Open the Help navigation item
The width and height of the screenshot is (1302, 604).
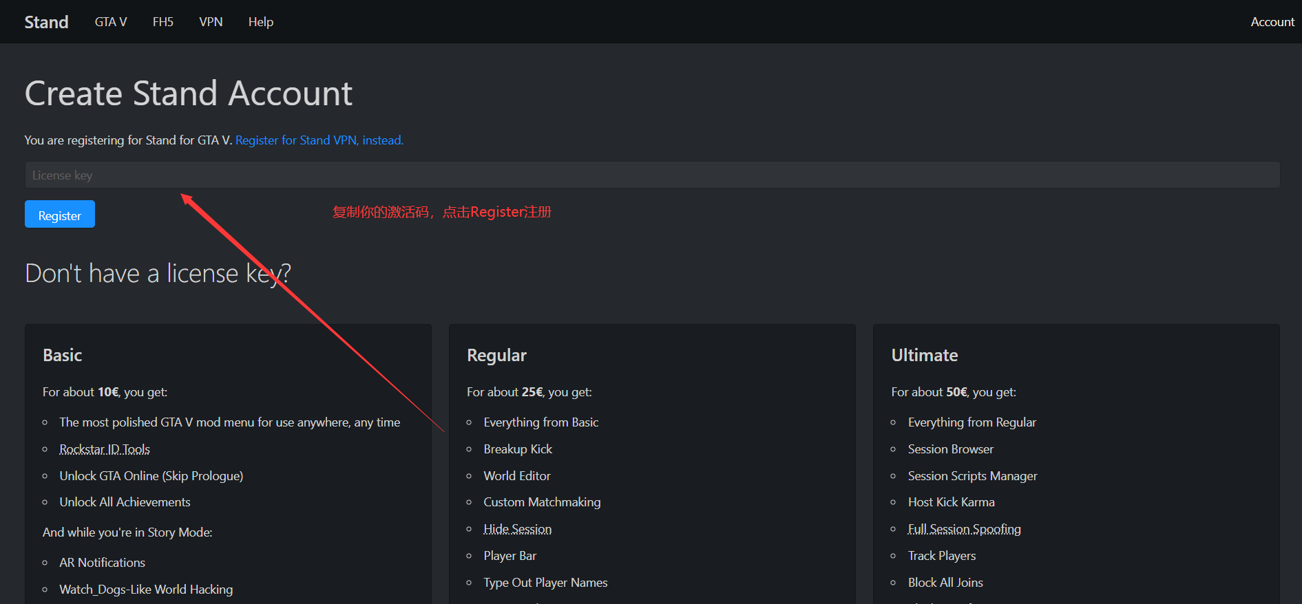click(261, 22)
